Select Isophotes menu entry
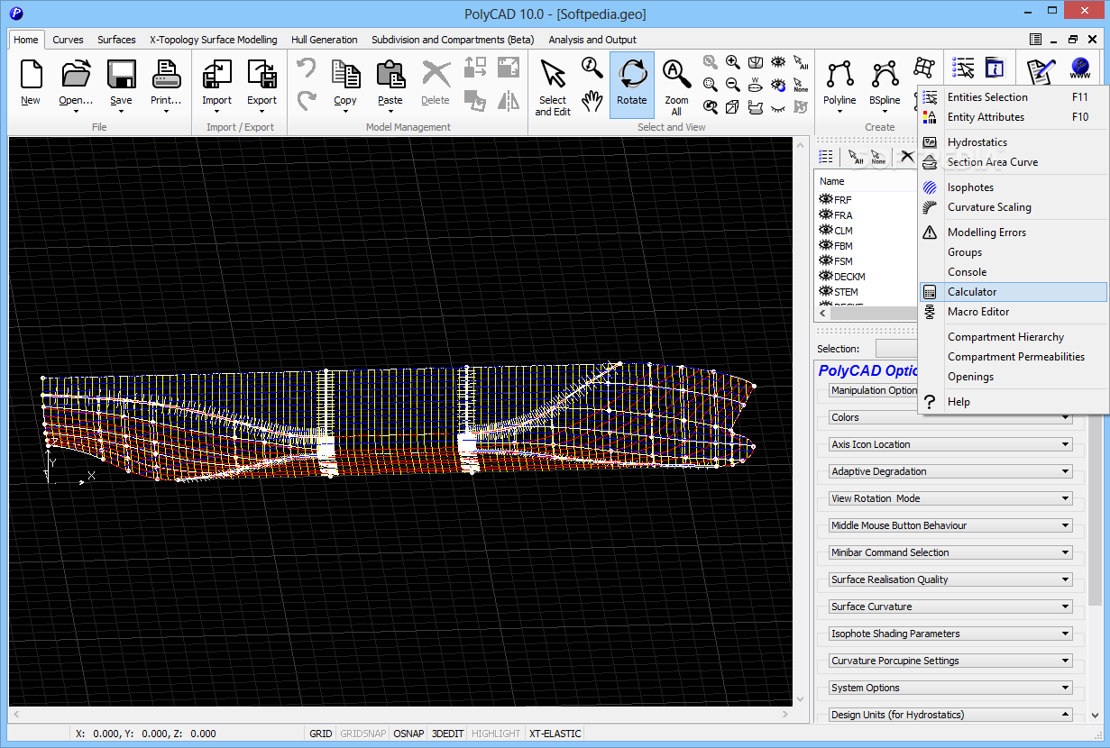 pos(1013,187)
